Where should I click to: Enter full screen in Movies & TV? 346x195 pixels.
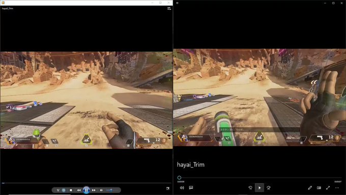click(x=328, y=188)
